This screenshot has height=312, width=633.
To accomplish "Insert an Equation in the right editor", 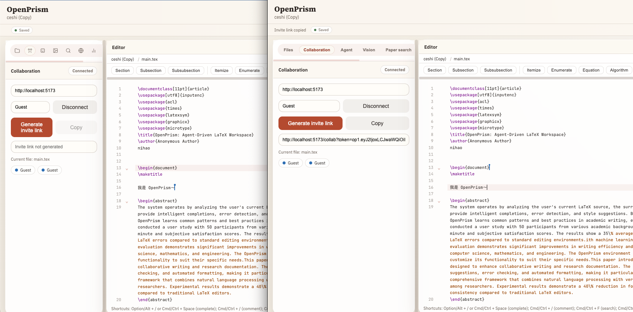I will 591,70.
